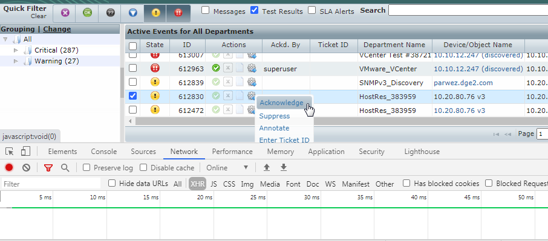Choose Enter Ticket ID from menu
Screen dimensions: 548x241
tap(284, 140)
